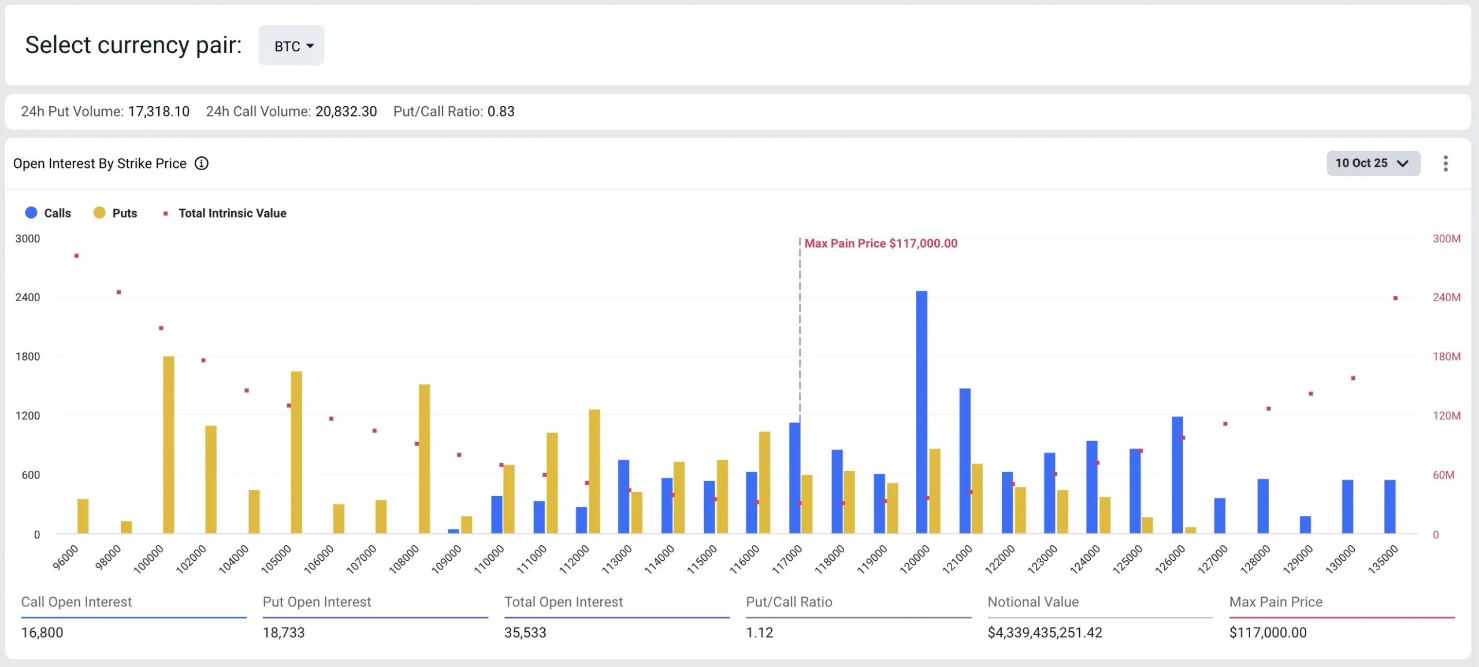1479x667 pixels.
Task: Click the yellow put bar at 100000
Action: 169,444
